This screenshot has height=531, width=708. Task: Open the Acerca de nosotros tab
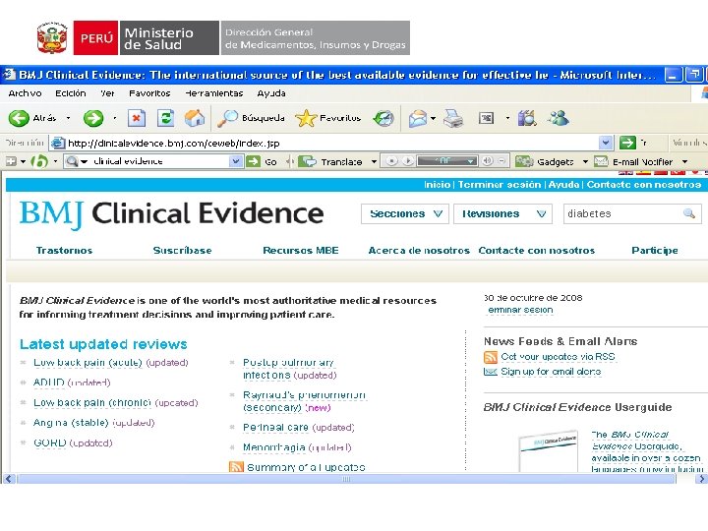[419, 251]
